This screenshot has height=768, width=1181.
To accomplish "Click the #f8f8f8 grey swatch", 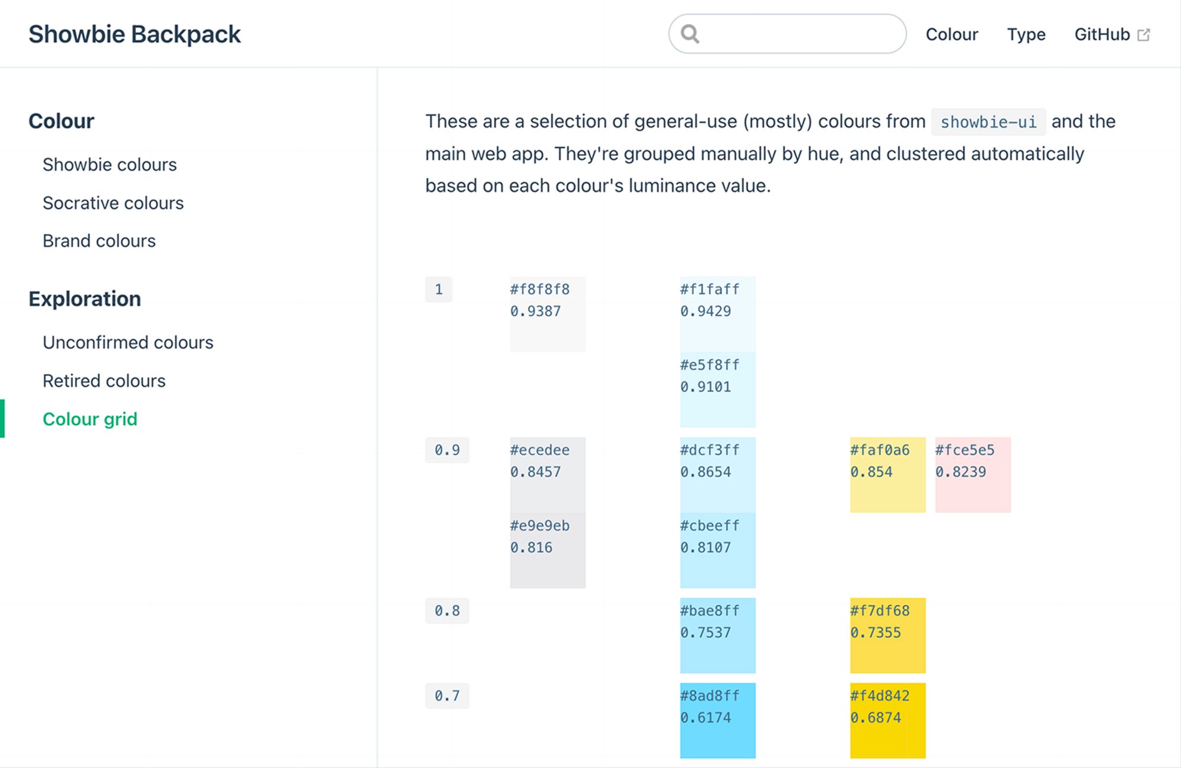I will 547,314.
